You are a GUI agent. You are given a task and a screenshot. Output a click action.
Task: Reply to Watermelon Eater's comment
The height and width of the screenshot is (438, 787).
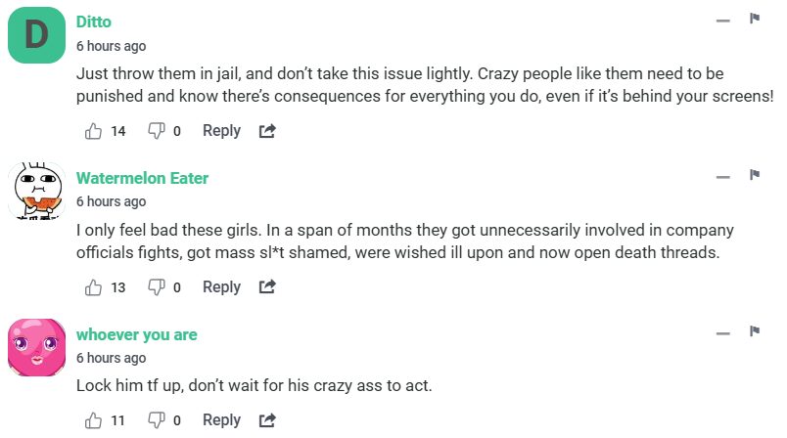[x=221, y=287]
